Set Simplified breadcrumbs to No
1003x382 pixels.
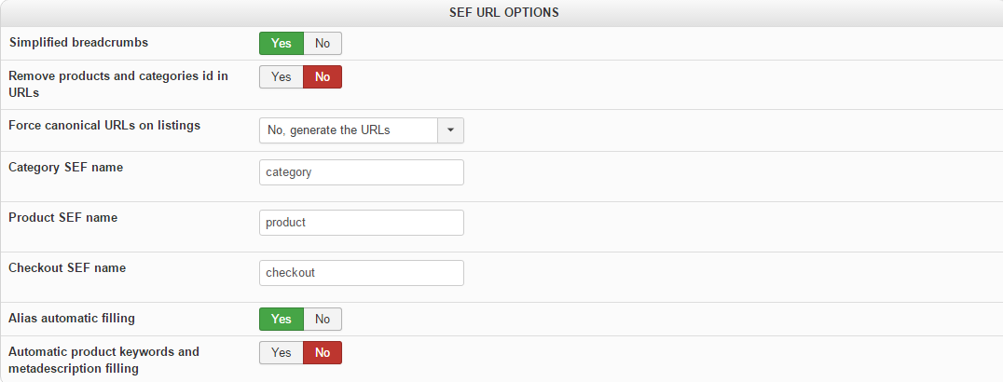pyautogui.click(x=323, y=43)
